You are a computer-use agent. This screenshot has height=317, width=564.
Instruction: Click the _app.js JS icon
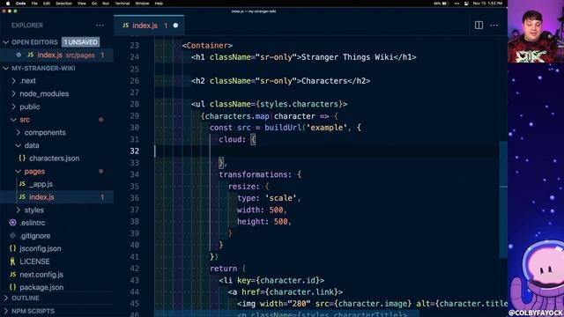coord(22,184)
